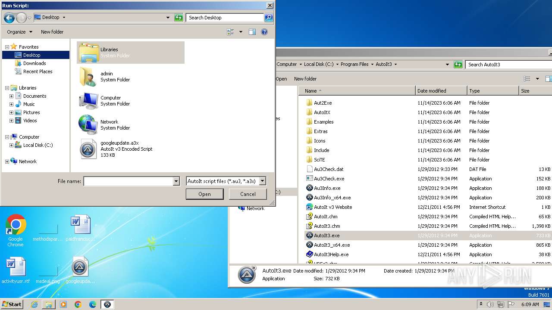Select Videos library in tree
This screenshot has width=552, height=310.
point(30,121)
